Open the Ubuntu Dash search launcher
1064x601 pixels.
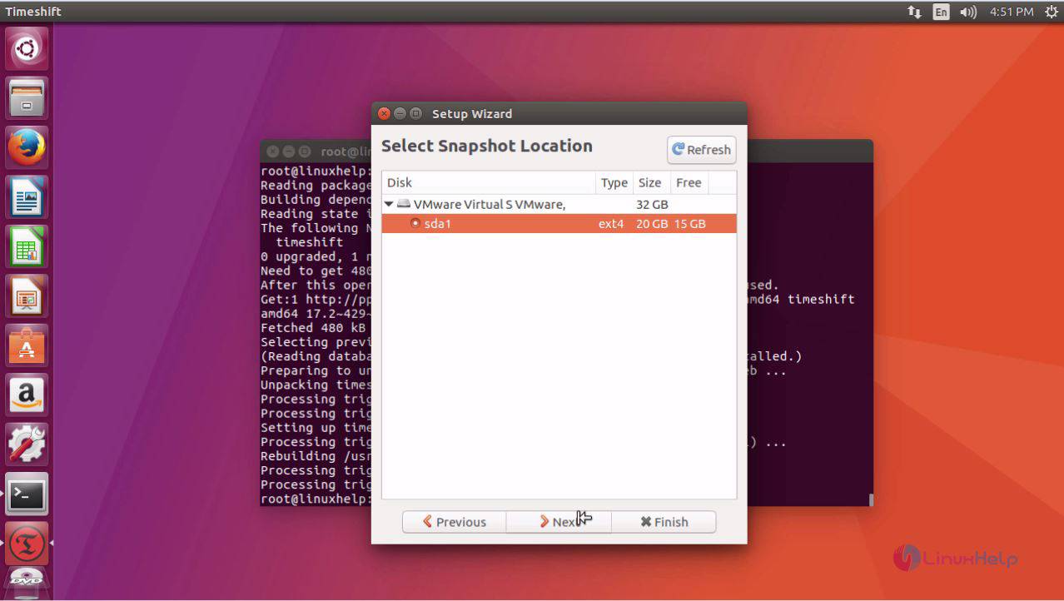(27, 49)
